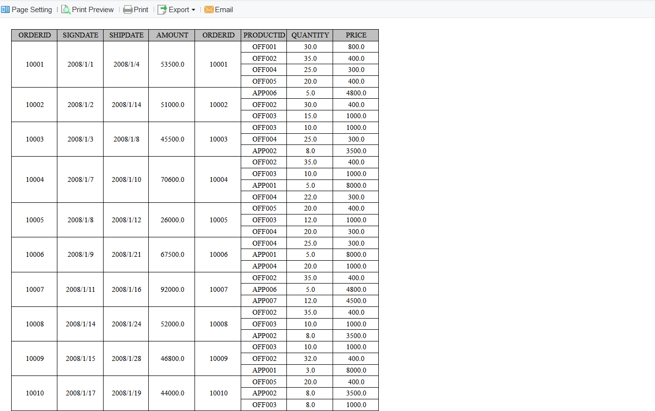Screen dimensions: 655x411
Task: Expand the Export dropdown arrow
Action: tap(193, 10)
